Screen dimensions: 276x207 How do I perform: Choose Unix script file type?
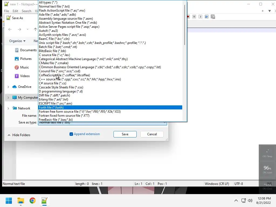[110, 43]
